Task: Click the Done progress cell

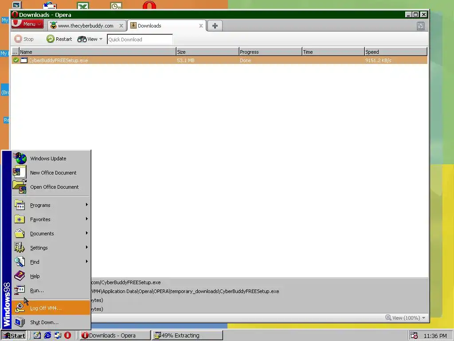Action: coord(245,60)
